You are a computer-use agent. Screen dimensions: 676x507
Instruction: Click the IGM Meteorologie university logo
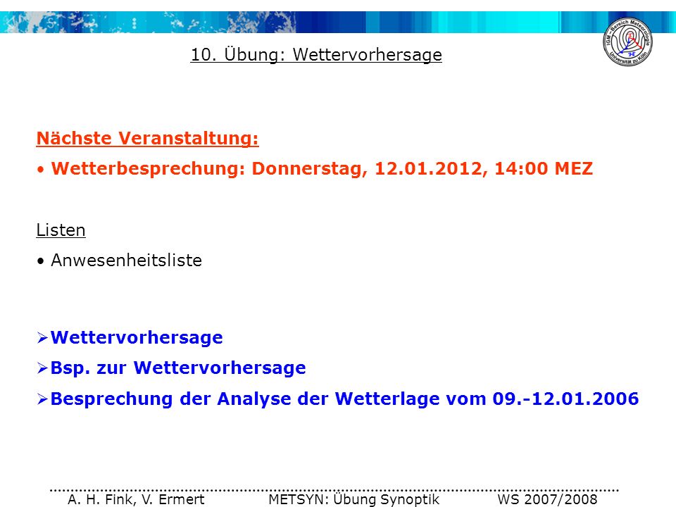point(627,42)
